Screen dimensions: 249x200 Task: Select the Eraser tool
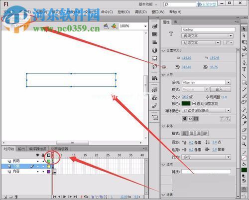[244, 130]
